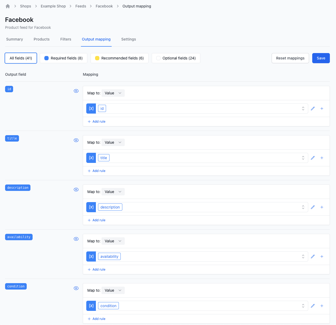
Task: Open the Value dropdown for the description mapping
Action: point(113,192)
